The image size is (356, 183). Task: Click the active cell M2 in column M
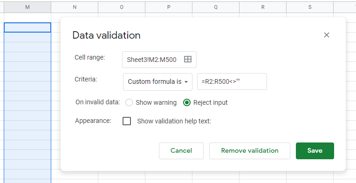pos(27,27)
